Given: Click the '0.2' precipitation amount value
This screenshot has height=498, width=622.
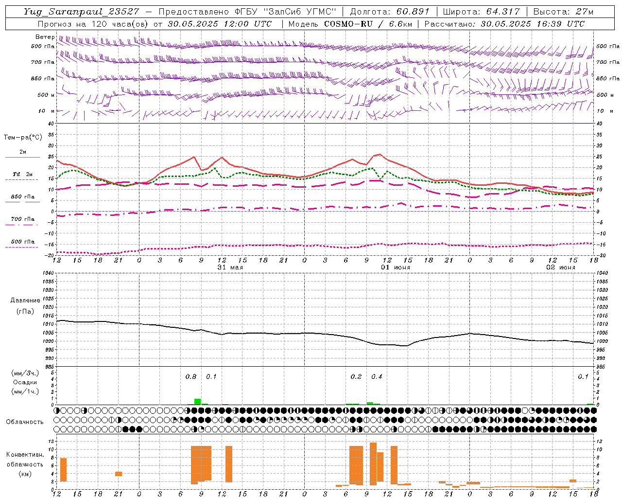Looking at the screenshot, I should pyautogui.click(x=356, y=377).
